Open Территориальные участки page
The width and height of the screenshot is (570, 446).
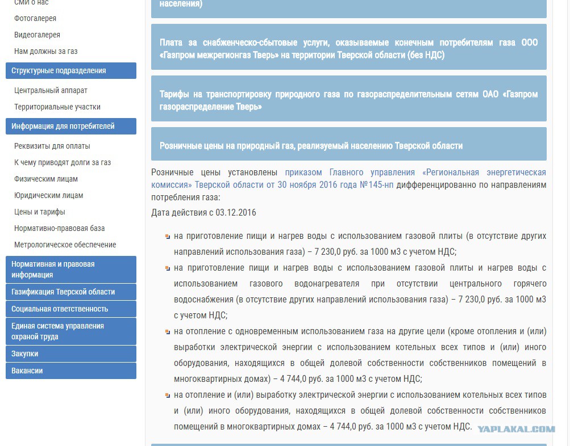57,107
